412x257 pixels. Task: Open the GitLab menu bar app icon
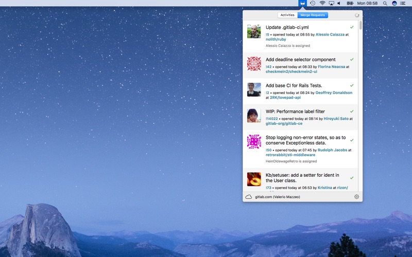[302, 3]
